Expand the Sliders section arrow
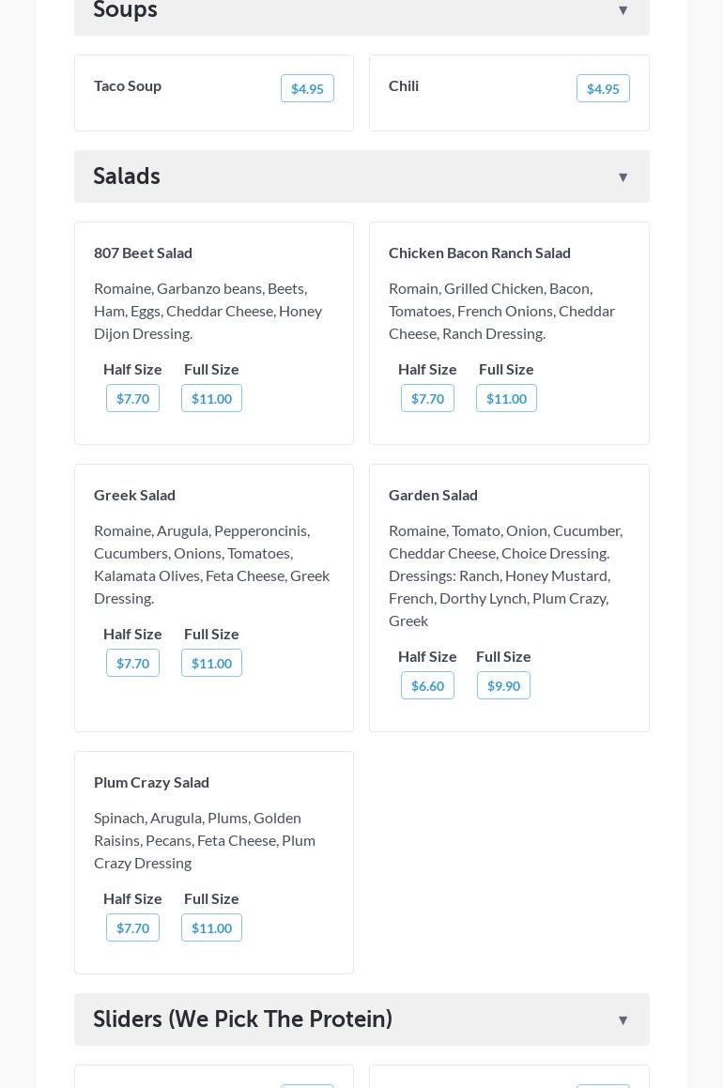The image size is (723, 1088). (x=623, y=1019)
